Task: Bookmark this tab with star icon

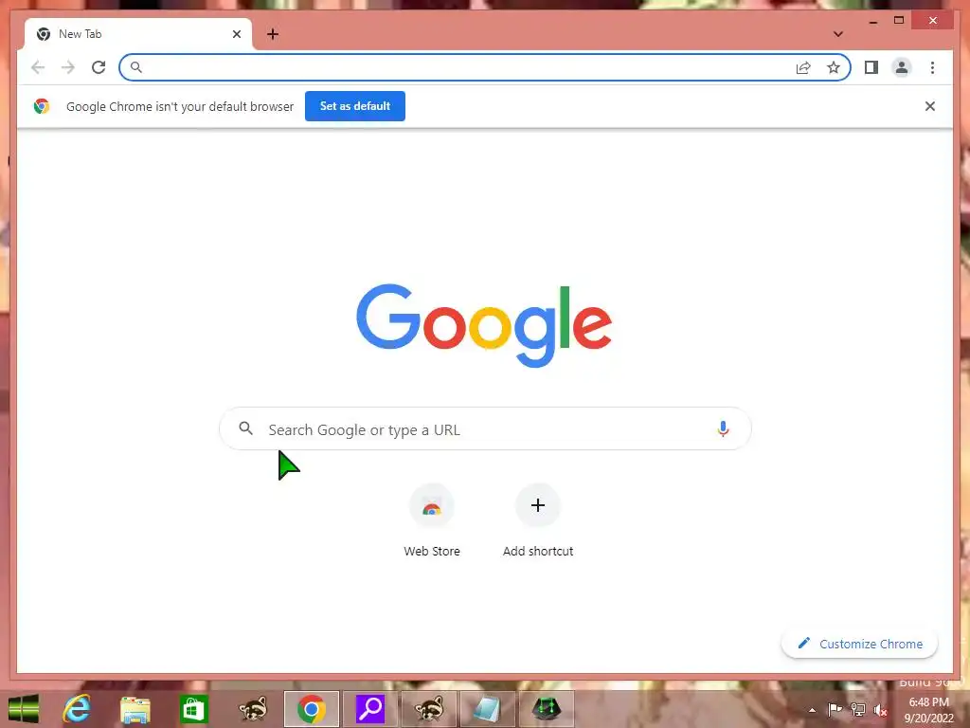Action: tap(834, 67)
